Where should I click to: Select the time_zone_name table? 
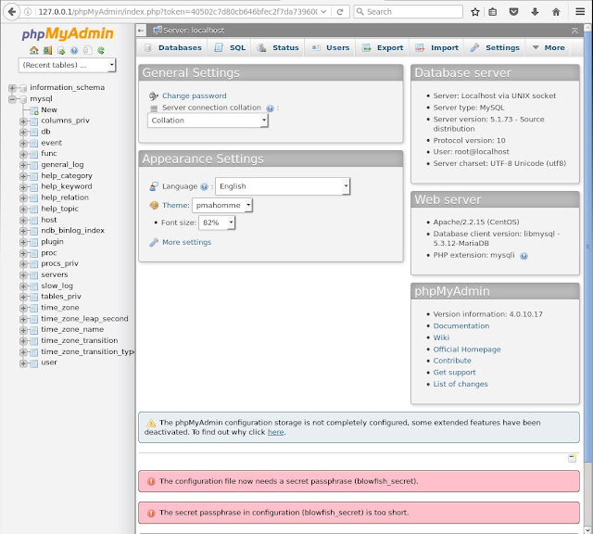(x=72, y=330)
